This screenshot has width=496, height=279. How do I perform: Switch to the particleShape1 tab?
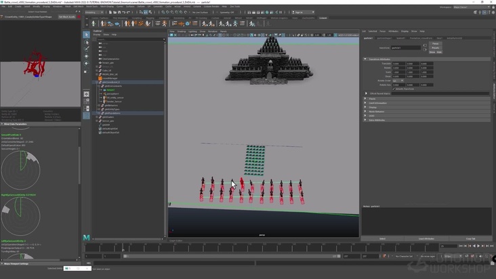(384, 38)
